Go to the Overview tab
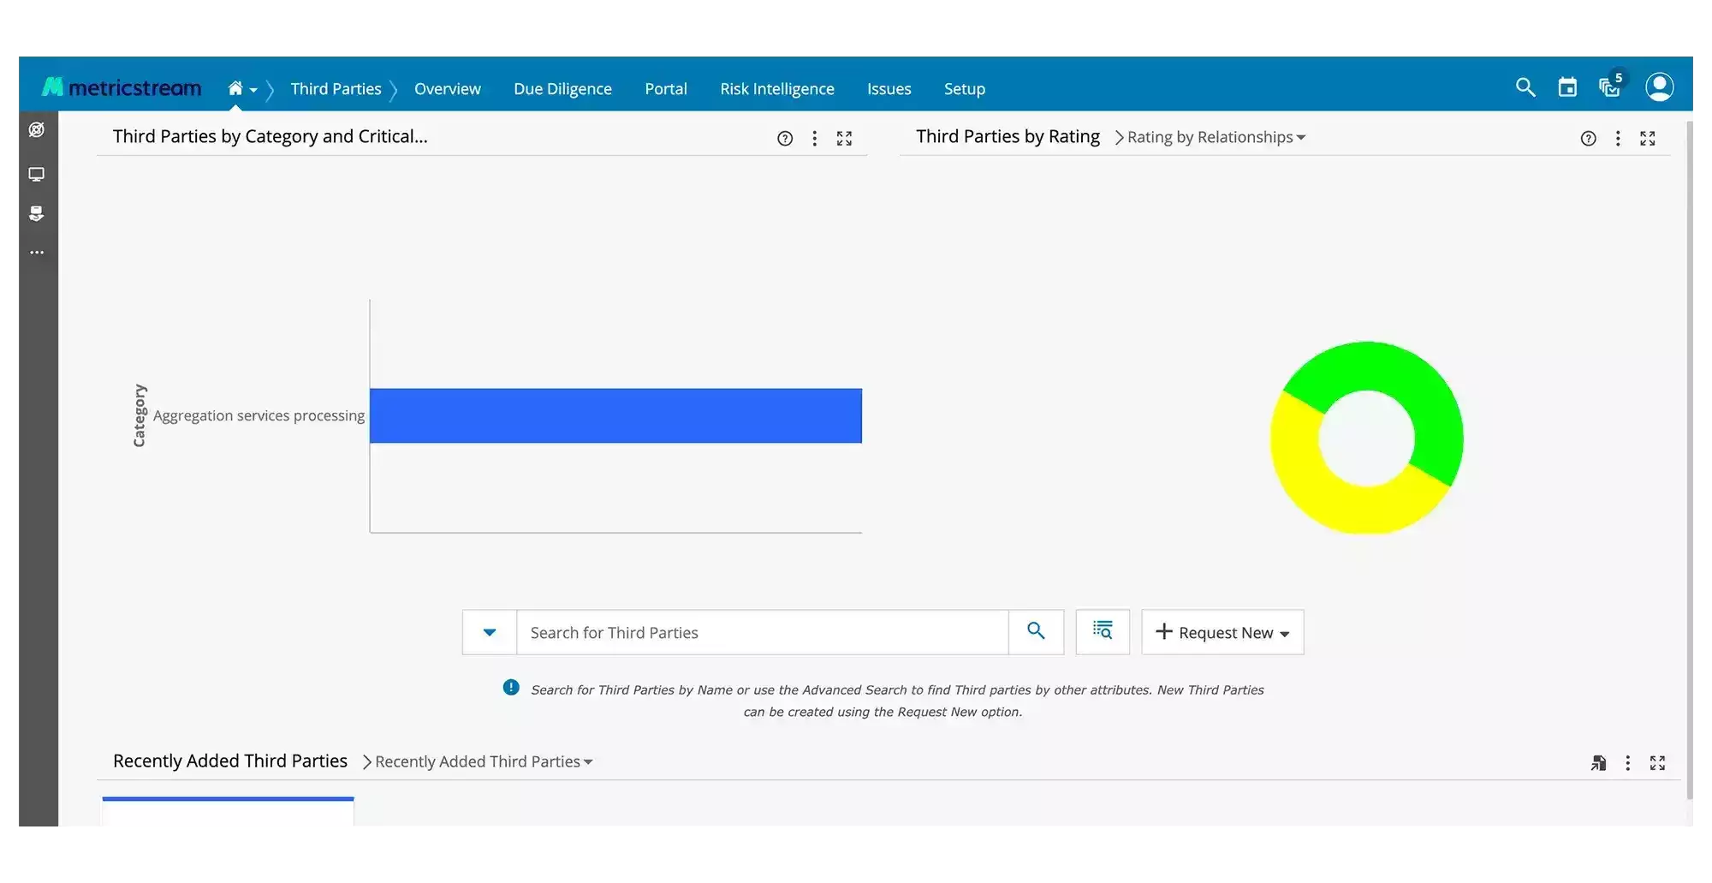 tap(448, 89)
